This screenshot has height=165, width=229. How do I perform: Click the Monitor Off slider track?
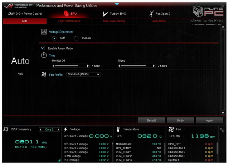(70, 66)
